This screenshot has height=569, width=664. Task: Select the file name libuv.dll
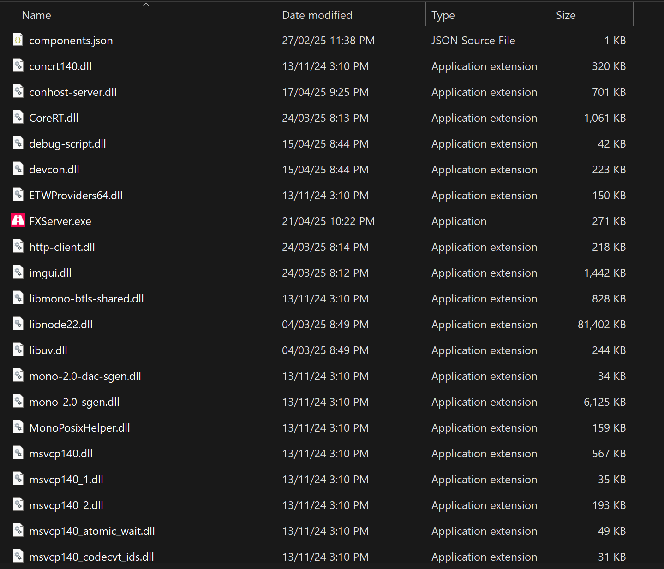48,350
